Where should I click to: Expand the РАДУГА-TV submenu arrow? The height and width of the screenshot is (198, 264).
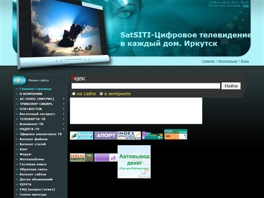pos(64,129)
